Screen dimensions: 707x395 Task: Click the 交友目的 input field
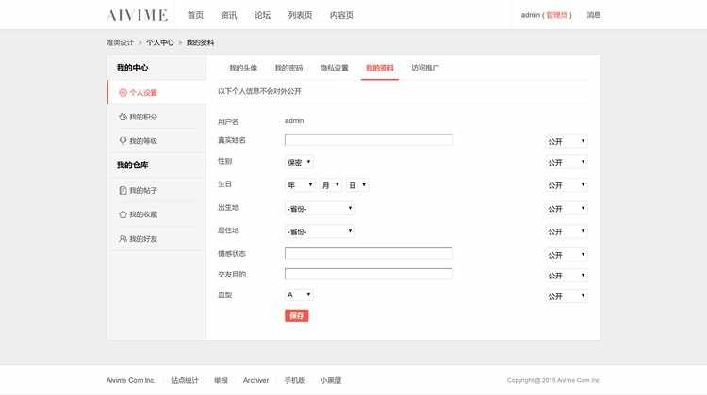[369, 274]
